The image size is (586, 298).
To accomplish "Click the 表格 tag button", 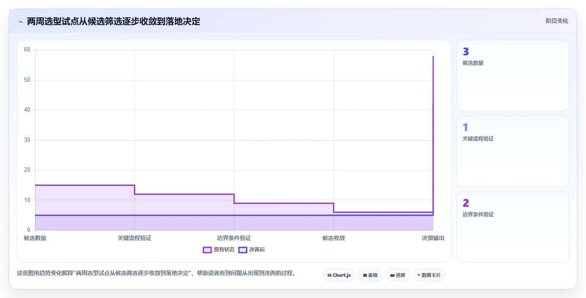I will [370, 275].
